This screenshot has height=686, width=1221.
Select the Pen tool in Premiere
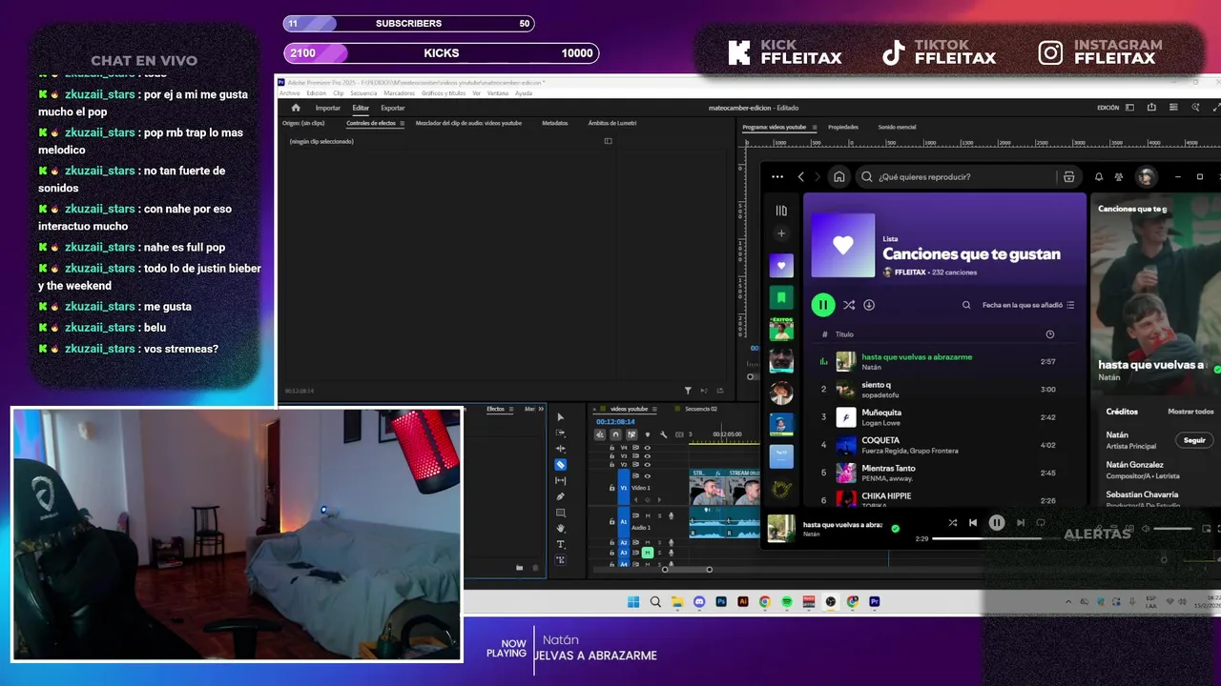point(561,496)
